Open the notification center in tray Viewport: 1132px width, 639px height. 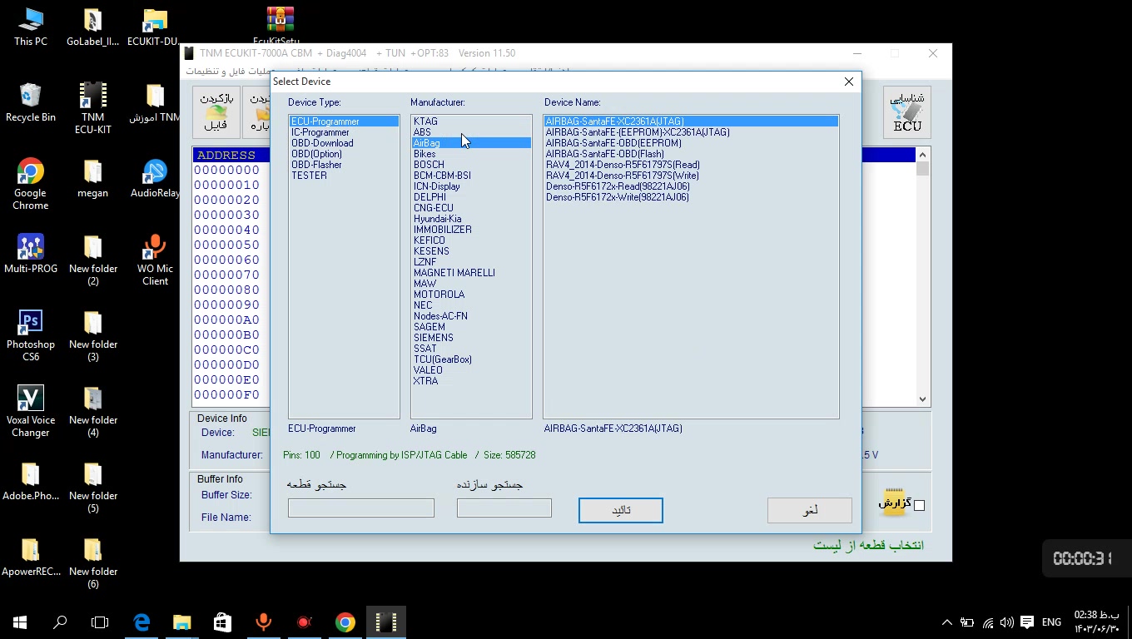(x=1027, y=622)
